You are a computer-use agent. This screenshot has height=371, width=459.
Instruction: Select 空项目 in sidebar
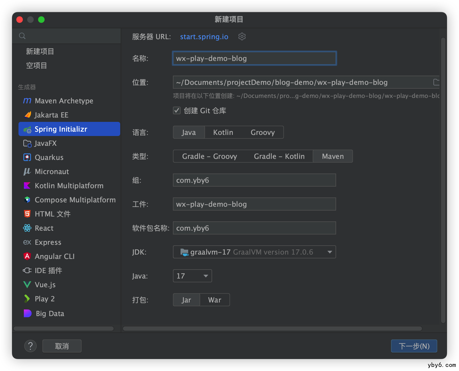(36, 66)
